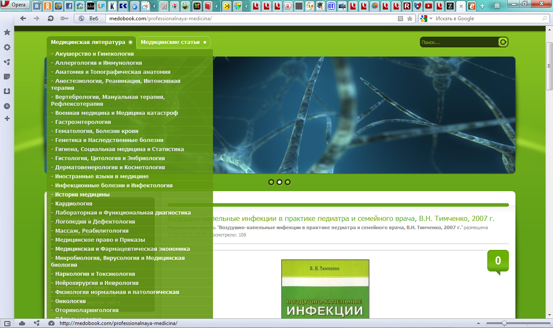Switch to the LF pinned tab
Screen dimensions: 553x328
click(101, 6)
